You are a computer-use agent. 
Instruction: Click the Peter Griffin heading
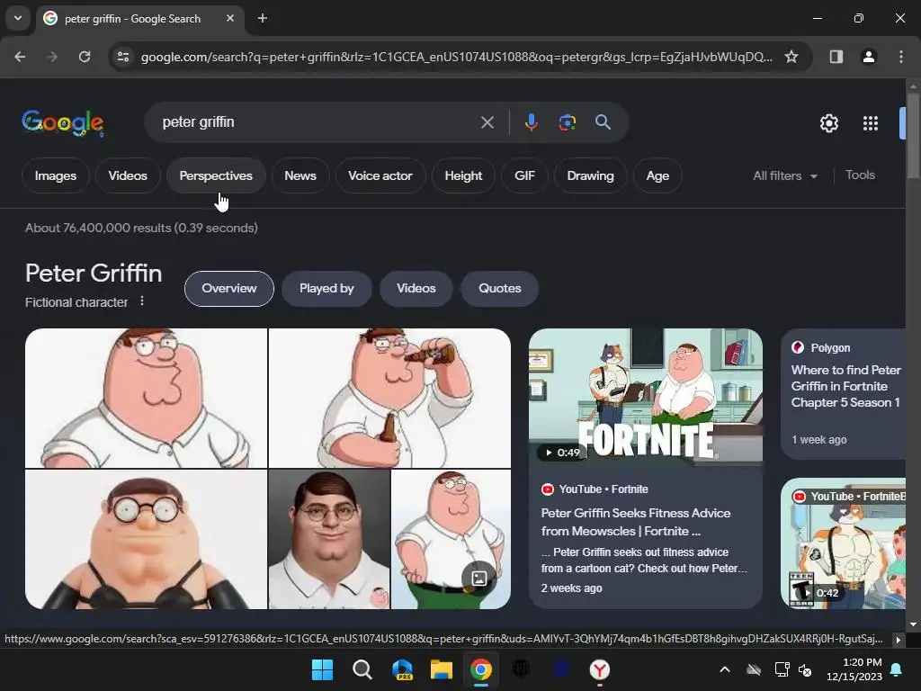(x=94, y=274)
